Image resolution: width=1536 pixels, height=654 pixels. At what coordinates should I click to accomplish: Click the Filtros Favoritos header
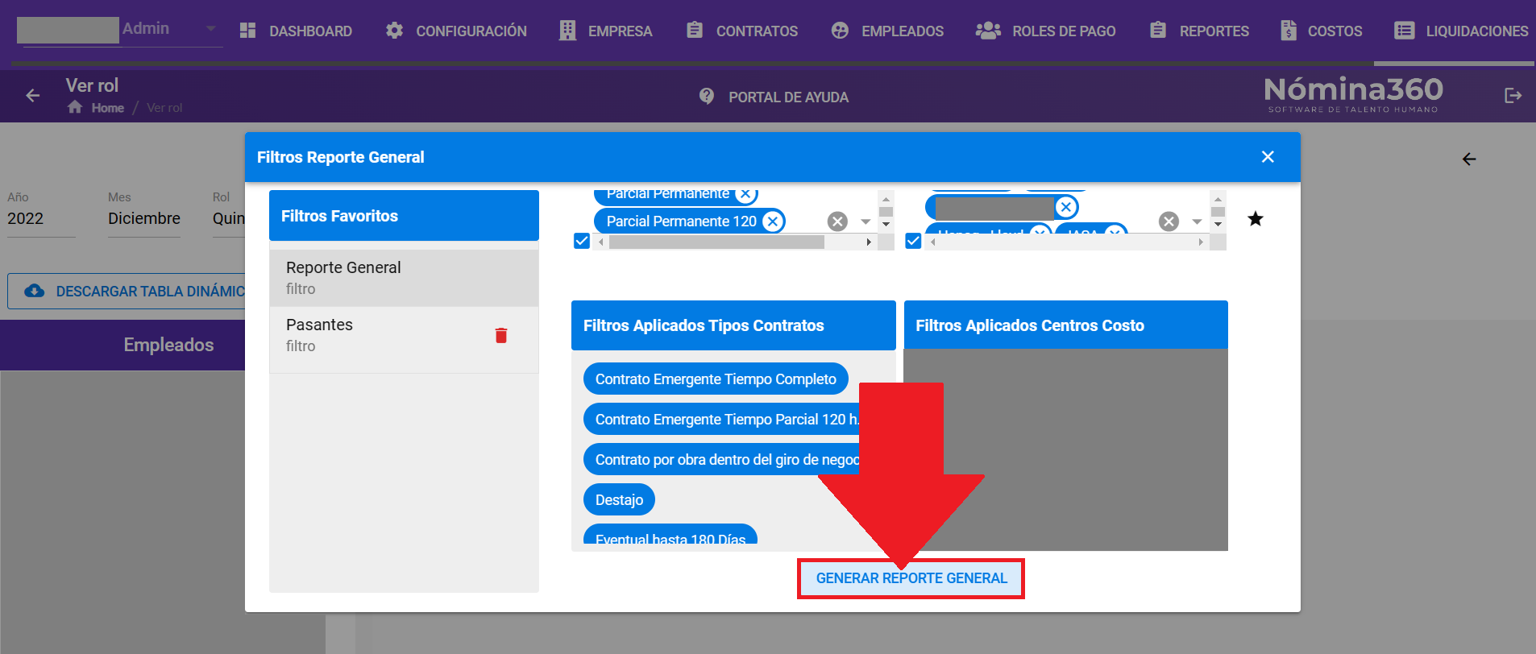(x=404, y=216)
